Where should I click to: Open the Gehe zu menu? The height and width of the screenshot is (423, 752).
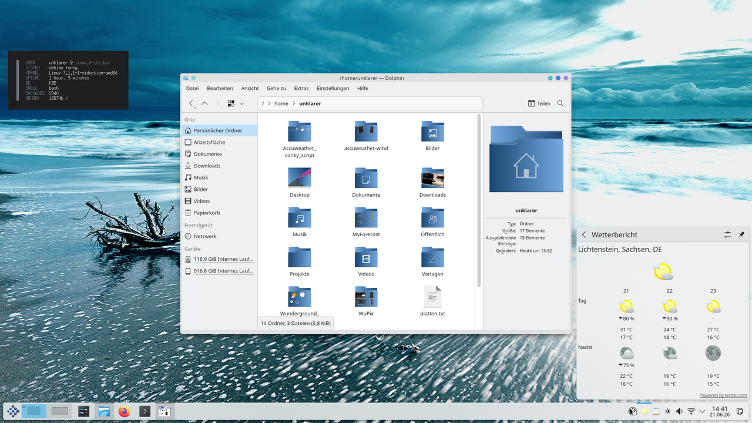tap(276, 88)
